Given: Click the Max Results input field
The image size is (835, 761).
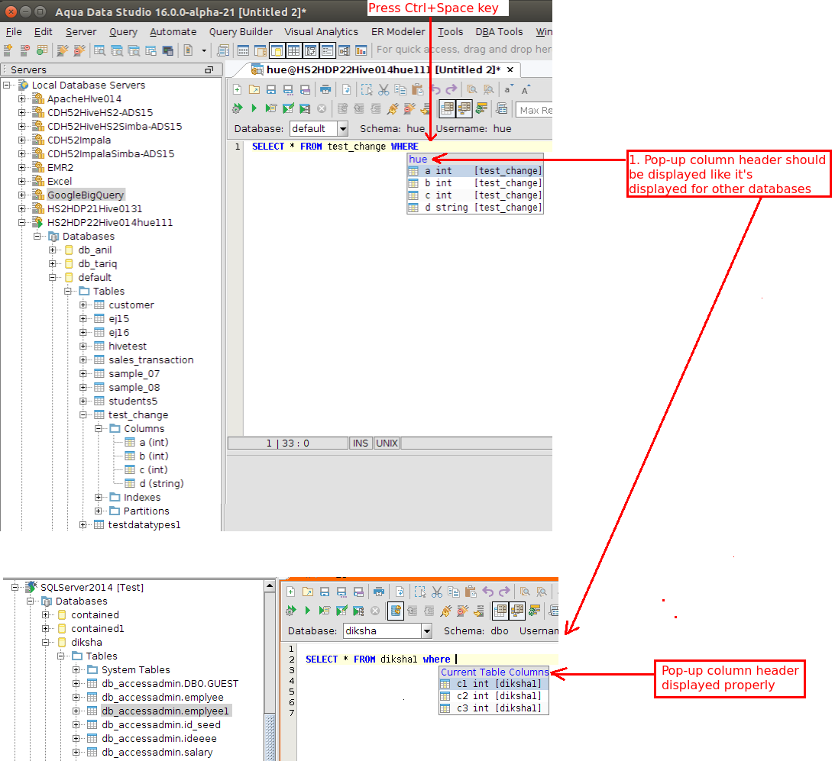Looking at the screenshot, I should tap(534, 110).
